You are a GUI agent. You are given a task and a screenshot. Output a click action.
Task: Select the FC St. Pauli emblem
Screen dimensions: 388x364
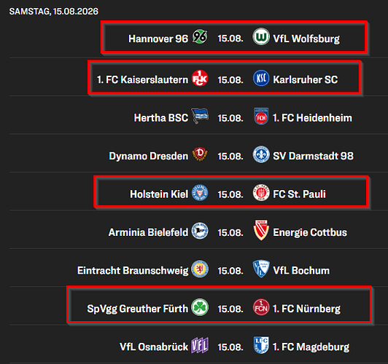261,193
